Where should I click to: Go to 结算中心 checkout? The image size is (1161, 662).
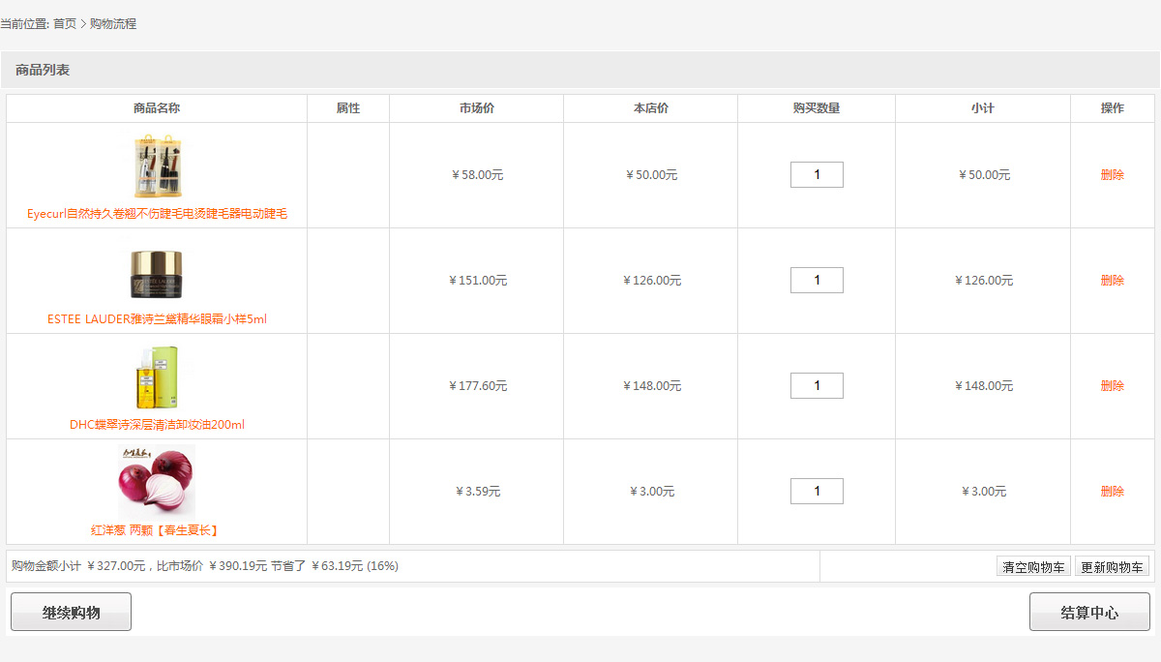tap(1089, 612)
